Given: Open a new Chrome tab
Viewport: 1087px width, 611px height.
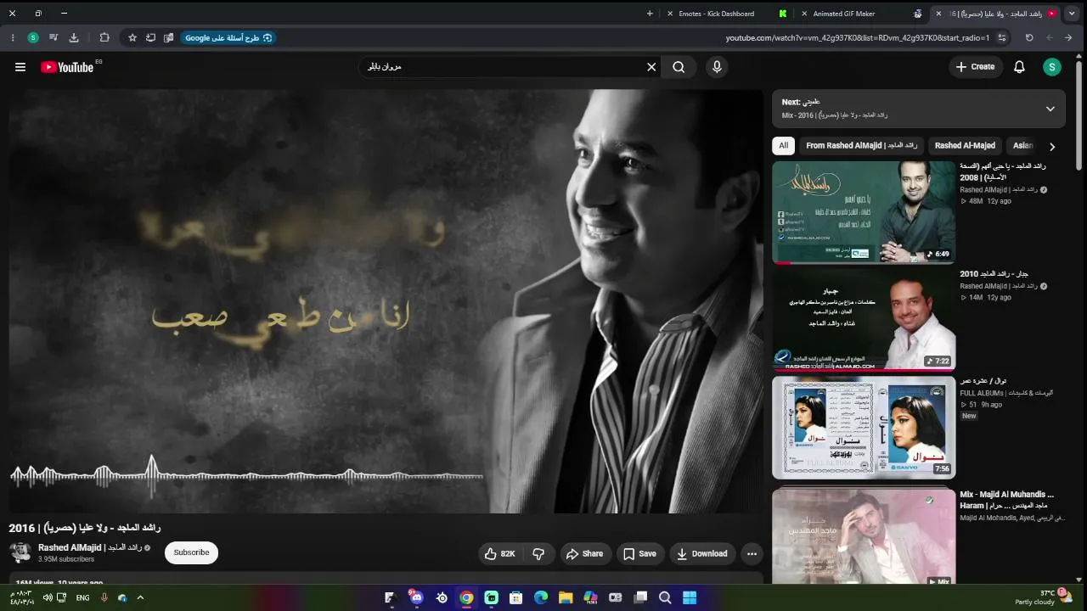Looking at the screenshot, I should click(x=650, y=14).
